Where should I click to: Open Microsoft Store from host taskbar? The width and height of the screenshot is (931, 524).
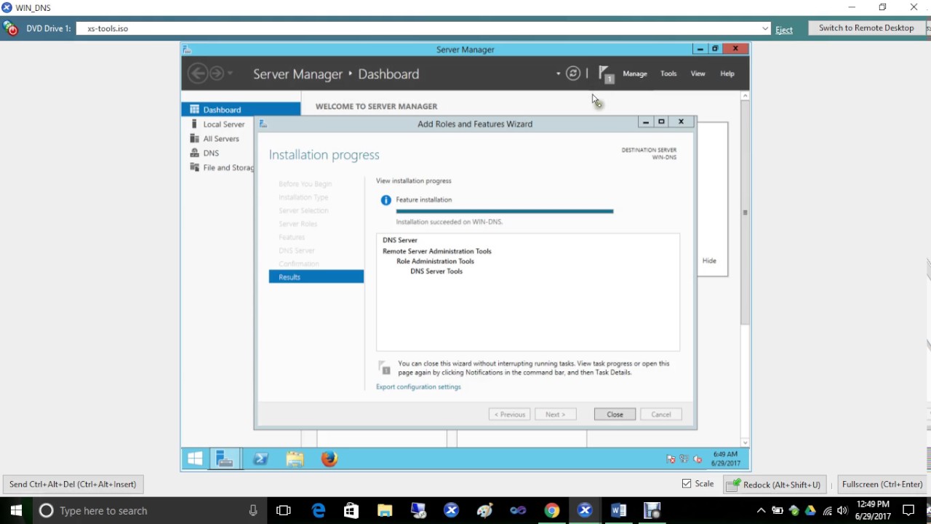[351, 511]
